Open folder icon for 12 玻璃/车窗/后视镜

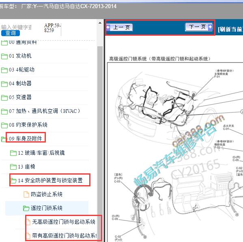pyautogui.click(x=13, y=153)
